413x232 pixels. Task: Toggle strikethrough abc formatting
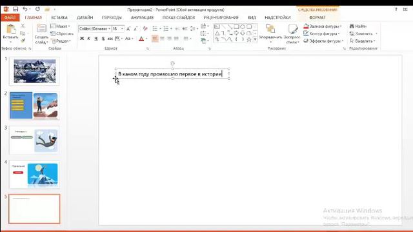110,39
